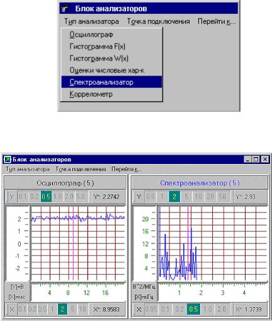Select Спектроанализатор from the open menu

[x=111, y=82]
